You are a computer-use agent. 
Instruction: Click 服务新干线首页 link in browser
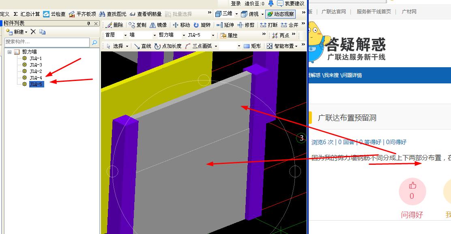point(374,12)
